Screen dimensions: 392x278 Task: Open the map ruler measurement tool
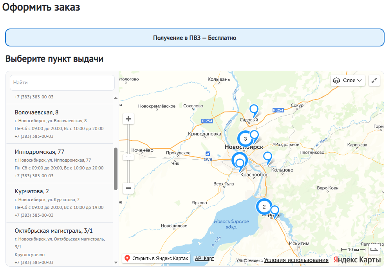[x=374, y=249]
